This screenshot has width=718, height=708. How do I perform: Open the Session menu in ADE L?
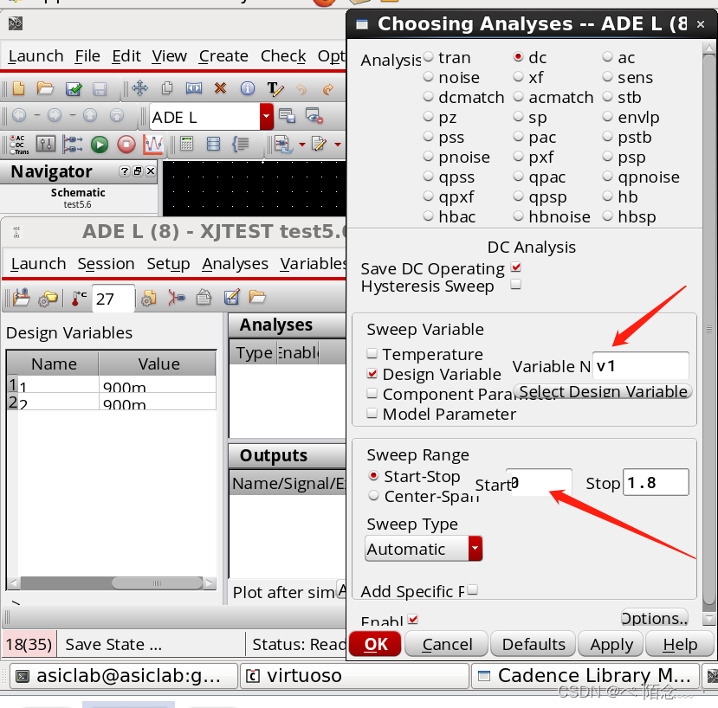pos(106,264)
